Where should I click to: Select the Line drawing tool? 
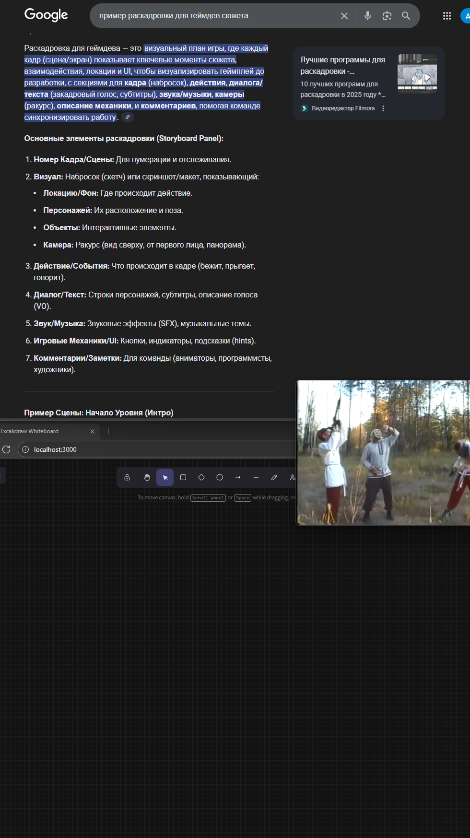[x=256, y=477]
